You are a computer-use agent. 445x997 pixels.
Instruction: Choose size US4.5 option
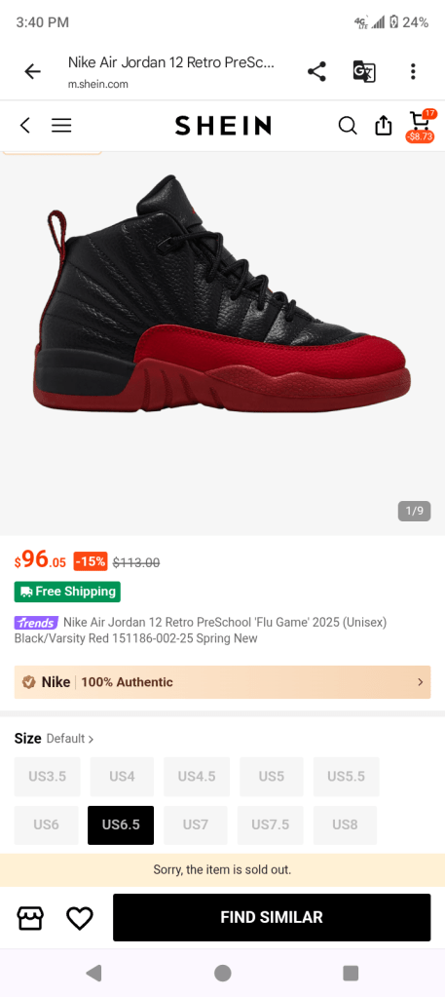tap(197, 777)
